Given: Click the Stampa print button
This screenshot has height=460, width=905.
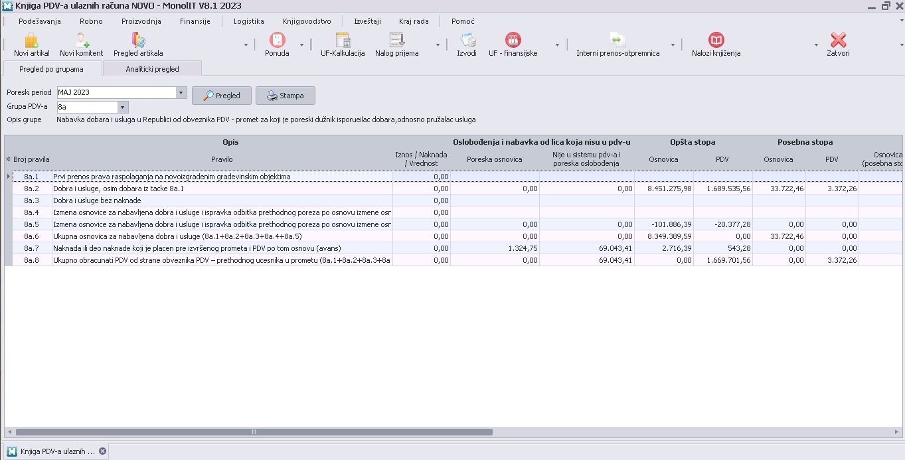Looking at the screenshot, I should [x=286, y=96].
